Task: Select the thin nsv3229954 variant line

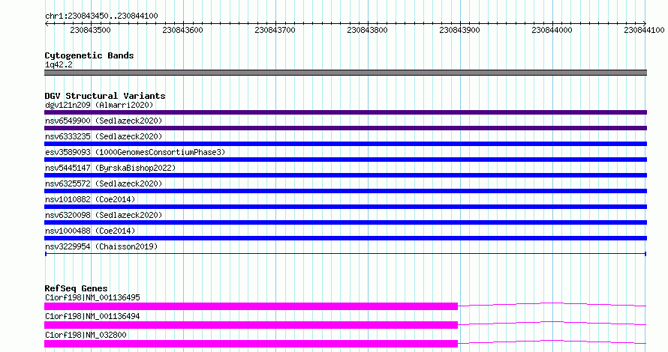Action: pos(345,254)
